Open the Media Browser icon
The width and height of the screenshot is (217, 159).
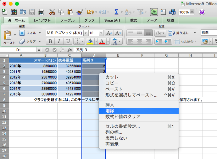tap(172, 12)
